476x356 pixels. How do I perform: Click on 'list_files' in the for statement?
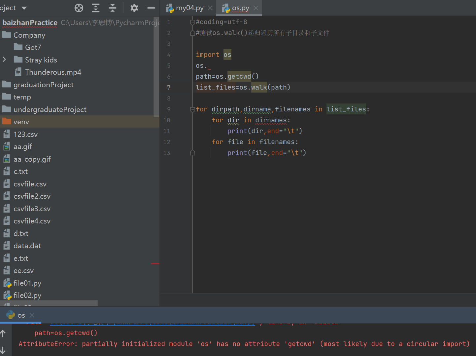(346, 109)
